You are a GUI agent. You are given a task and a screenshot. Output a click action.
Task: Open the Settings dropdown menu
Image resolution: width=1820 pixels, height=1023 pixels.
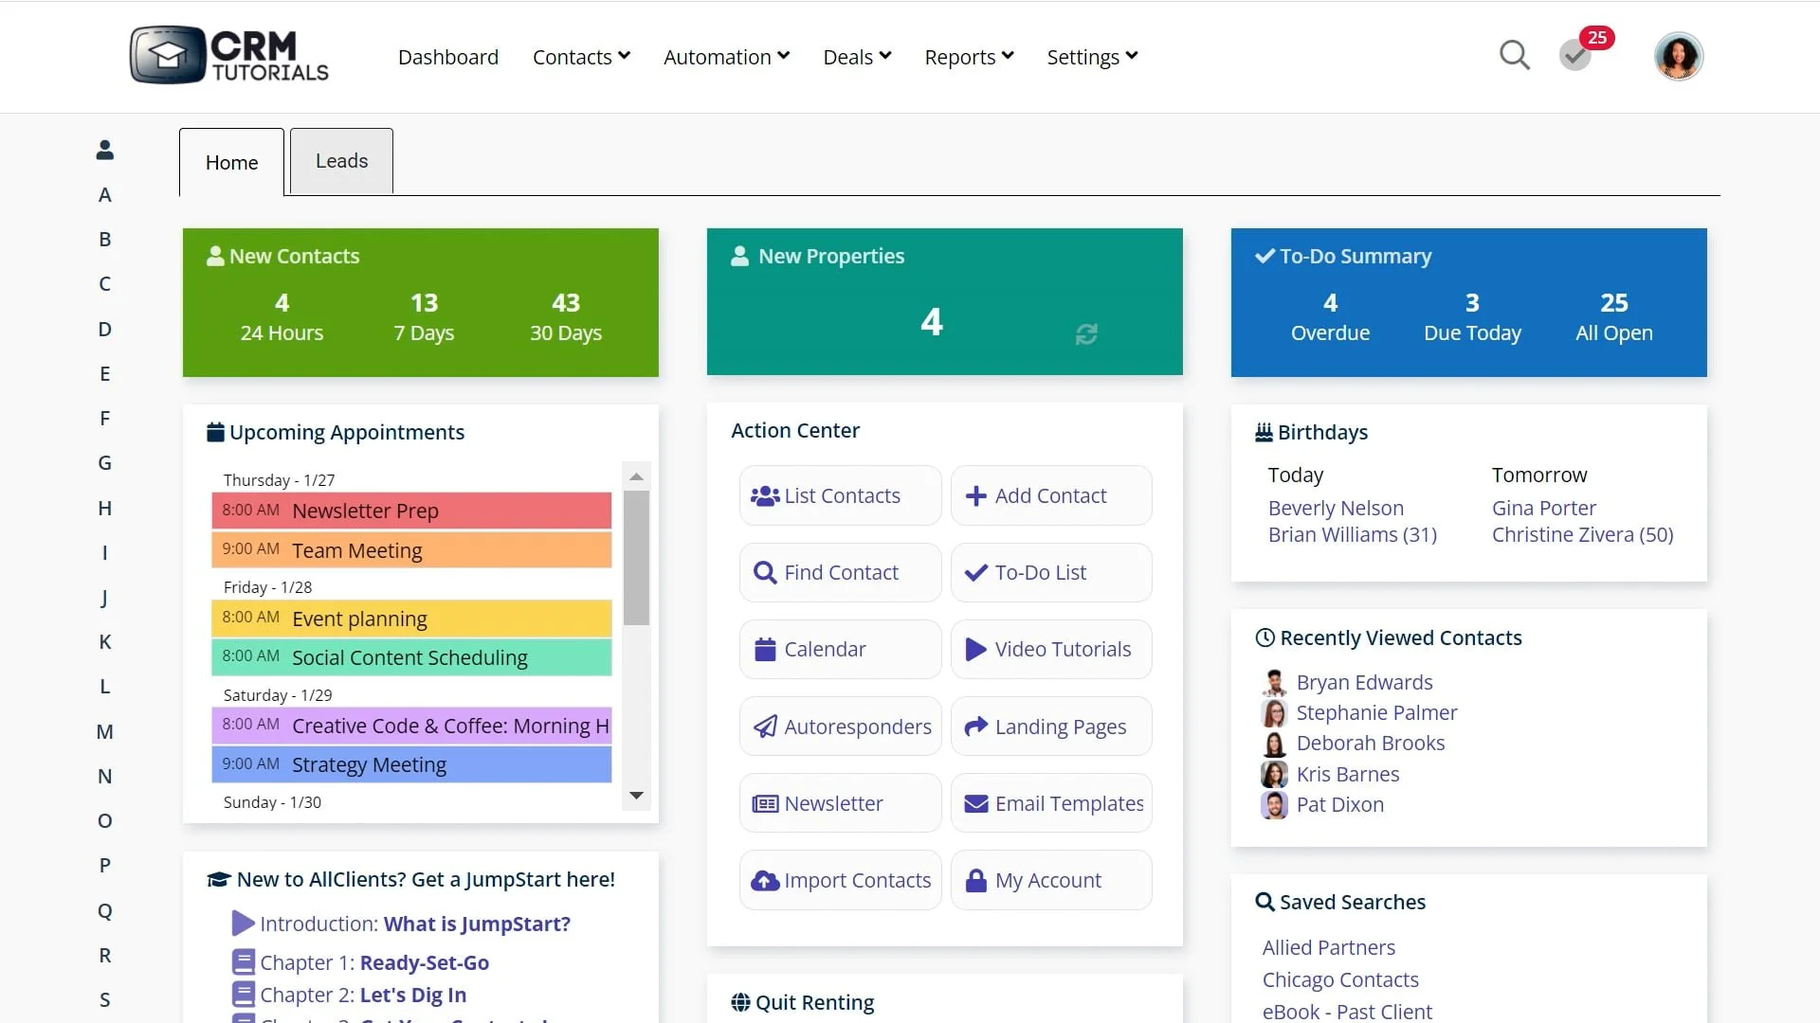pos(1092,57)
